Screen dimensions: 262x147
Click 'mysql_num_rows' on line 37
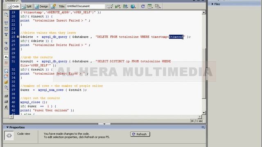[51, 90]
